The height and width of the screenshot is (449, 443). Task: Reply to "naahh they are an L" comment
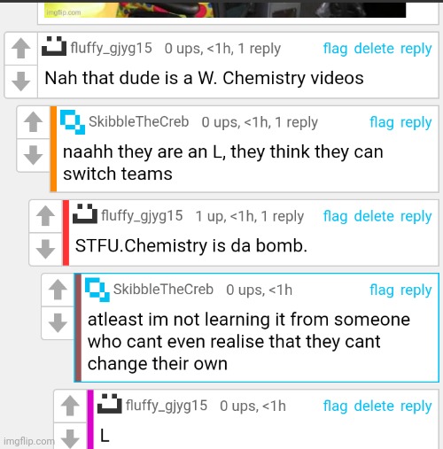[416, 123]
